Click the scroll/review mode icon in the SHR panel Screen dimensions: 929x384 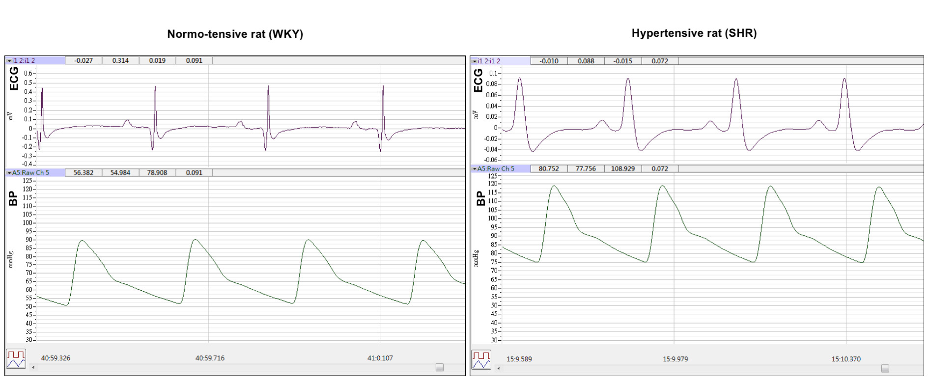coord(481,360)
